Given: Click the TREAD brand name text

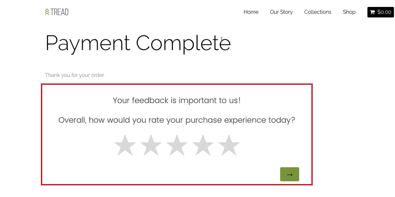Looking at the screenshot, I should coord(59,12).
